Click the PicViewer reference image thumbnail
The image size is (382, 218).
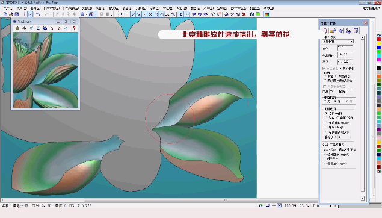(x=45, y=70)
